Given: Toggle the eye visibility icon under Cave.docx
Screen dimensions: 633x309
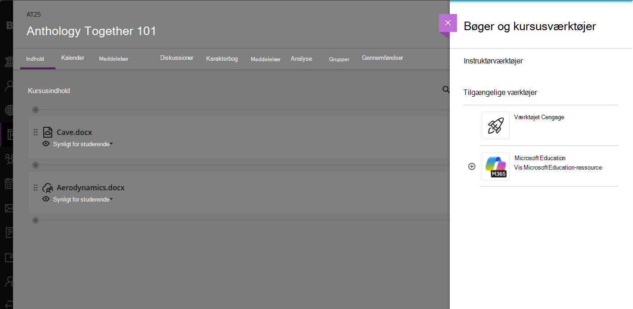Looking at the screenshot, I should click(x=46, y=144).
